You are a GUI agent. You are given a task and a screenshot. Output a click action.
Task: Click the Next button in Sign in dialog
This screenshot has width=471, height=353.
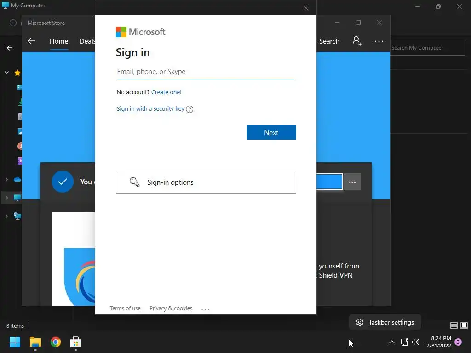point(271,132)
